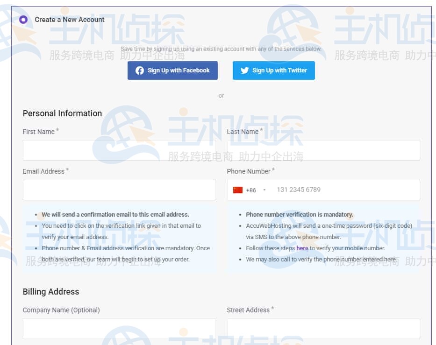The width and height of the screenshot is (436, 345).
Task: Click the Email Address field label
Action: (43, 171)
